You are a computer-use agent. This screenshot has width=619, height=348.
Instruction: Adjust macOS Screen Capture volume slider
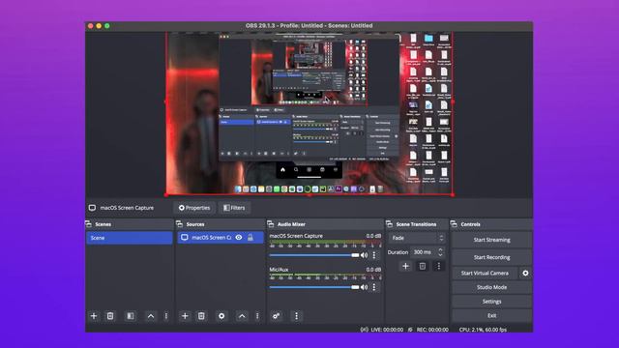[x=314, y=255]
